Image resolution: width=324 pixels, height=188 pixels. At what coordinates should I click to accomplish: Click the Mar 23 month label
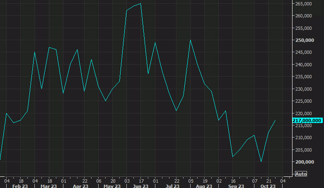coord(49,186)
